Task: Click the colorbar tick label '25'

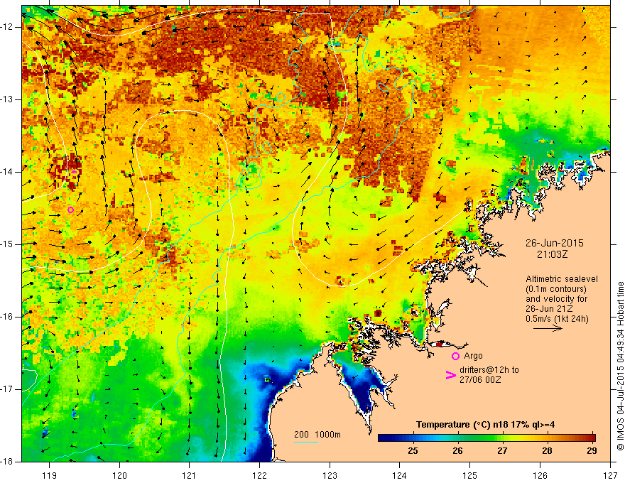Action: point(413,451)
